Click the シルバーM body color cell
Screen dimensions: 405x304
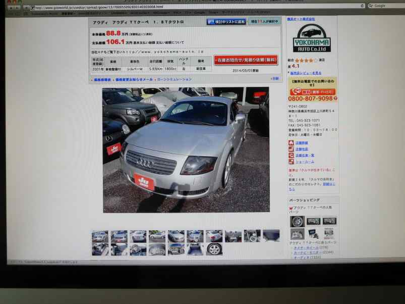[x=135, y=69]
